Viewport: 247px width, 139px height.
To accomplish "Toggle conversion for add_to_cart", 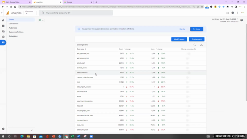I will (188, 63).
